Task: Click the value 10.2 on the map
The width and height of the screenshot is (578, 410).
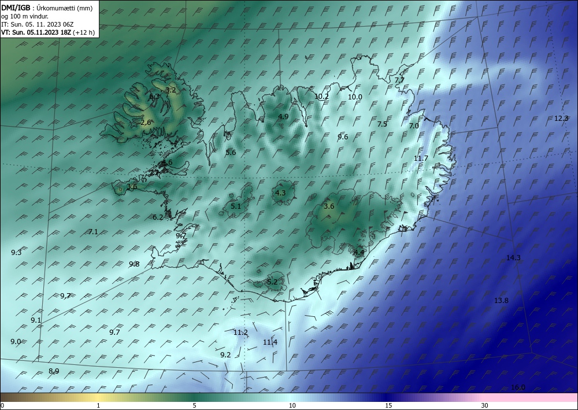Action: coord(321,96)
